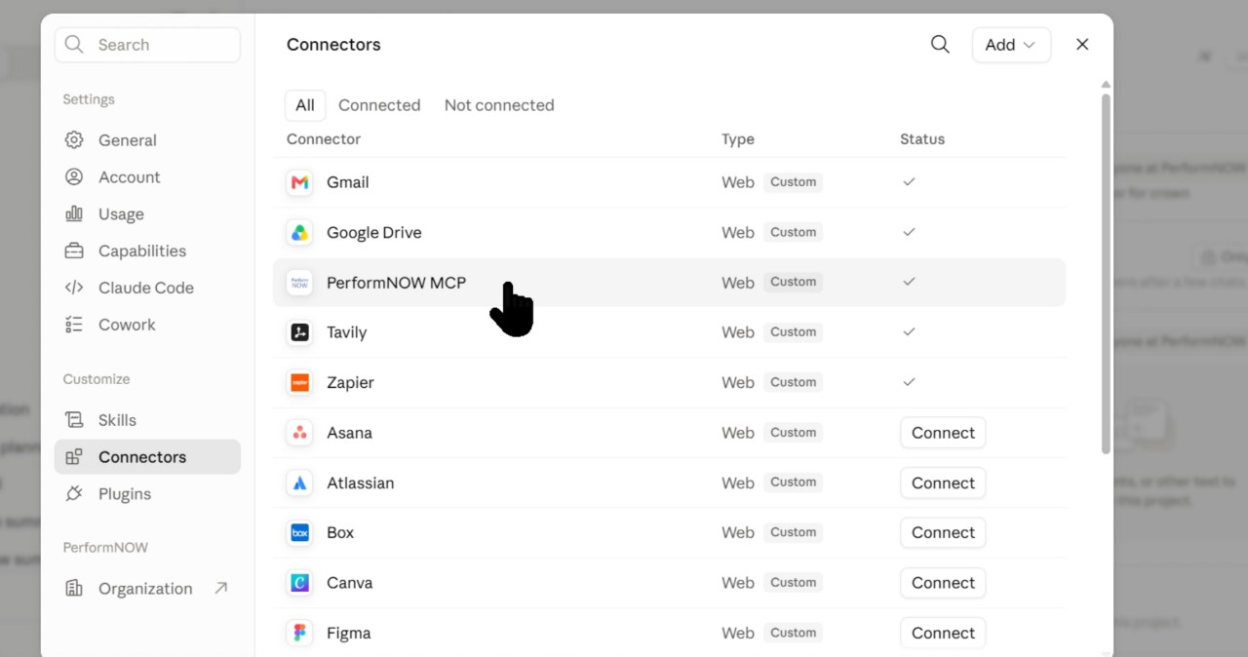Click the Zapier connected checkmark
Image resolution: width=1248 pixels, height=657 pixels.
click(x=909, y=383)
